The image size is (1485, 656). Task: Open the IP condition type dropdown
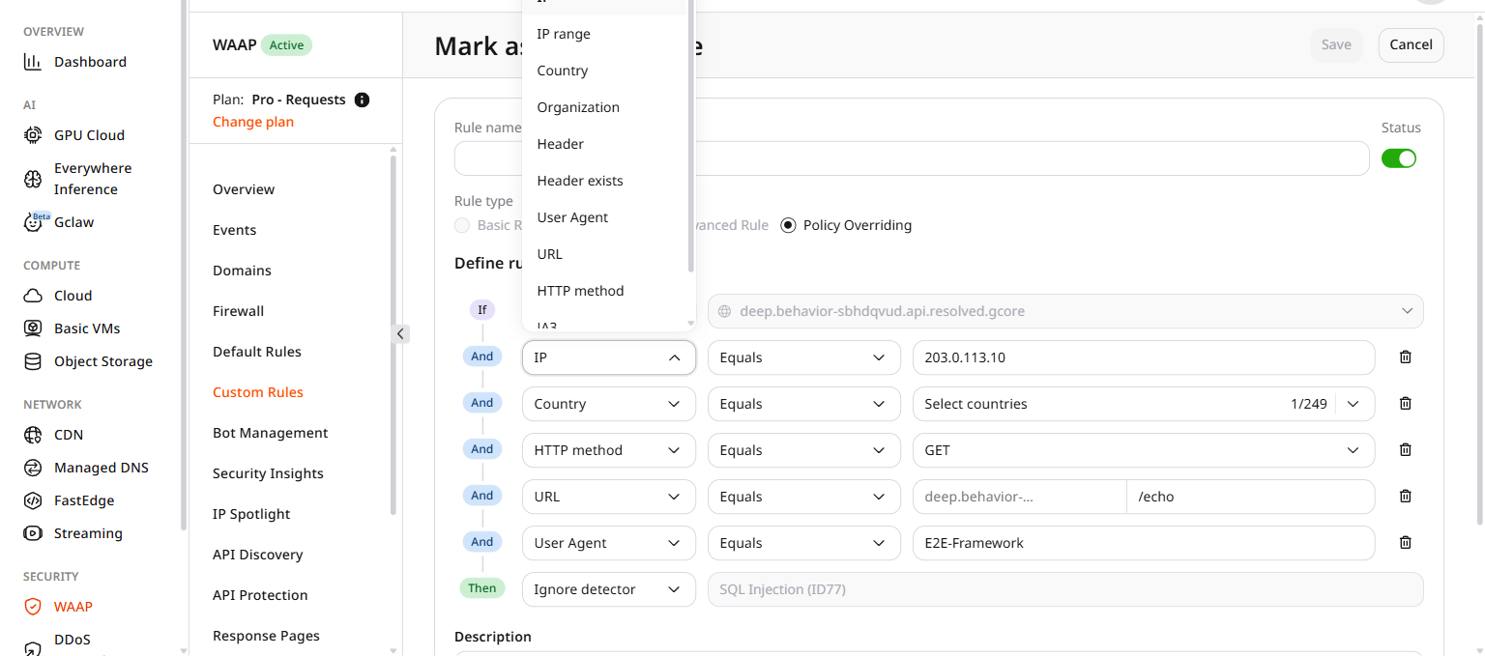coord(609,357)
